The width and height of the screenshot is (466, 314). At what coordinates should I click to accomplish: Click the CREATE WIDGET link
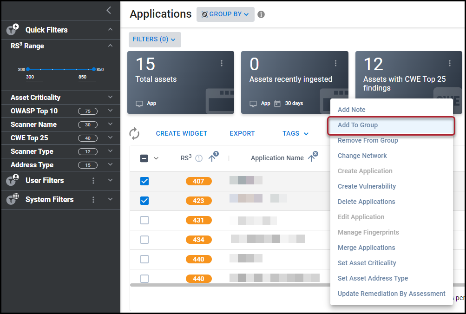tap(181, 133)
